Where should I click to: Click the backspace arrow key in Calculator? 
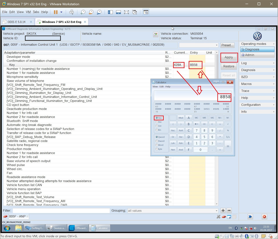coord(196,124)
